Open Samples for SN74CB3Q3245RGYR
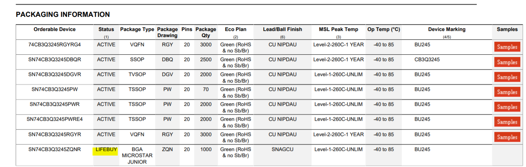The image size is (526, 167). (507, 137)
